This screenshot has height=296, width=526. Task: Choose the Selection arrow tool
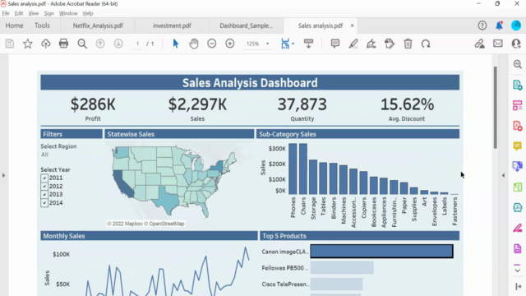pos(175,44)
